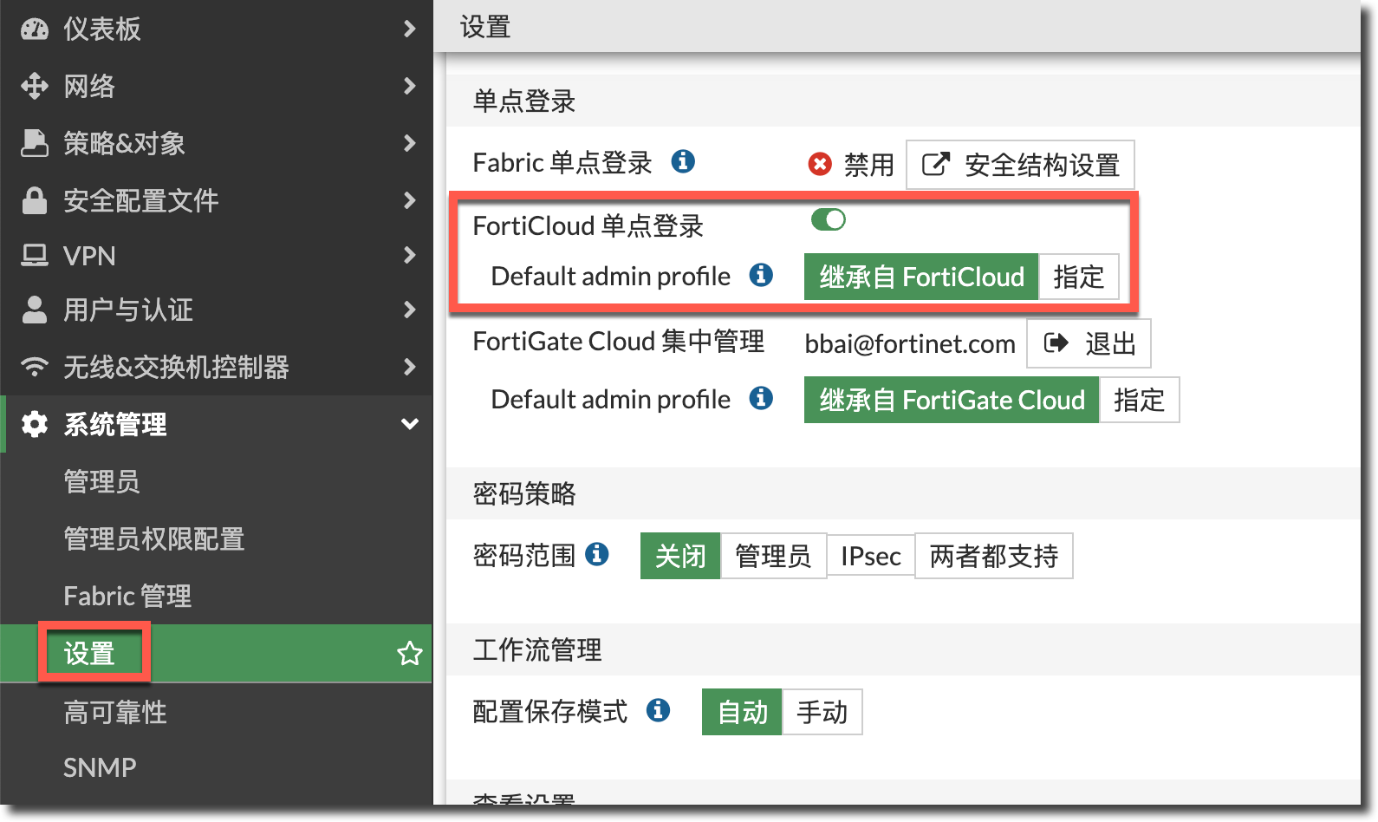Click the User & Authentication person icon
The height and width of the screenshot is (822, 1378).
pos(35,310)
